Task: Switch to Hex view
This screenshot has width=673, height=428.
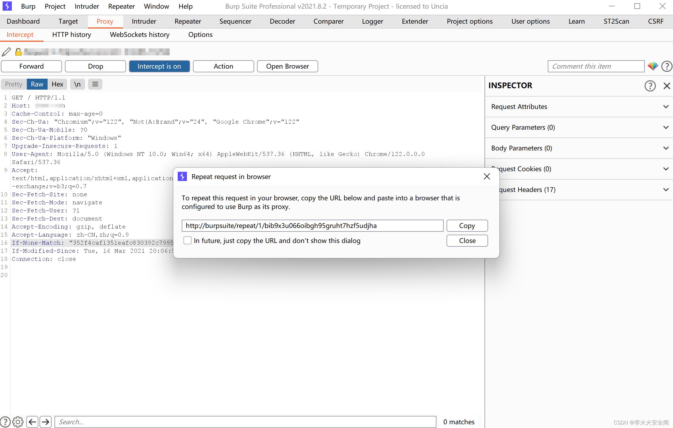Action: (57, 84)
